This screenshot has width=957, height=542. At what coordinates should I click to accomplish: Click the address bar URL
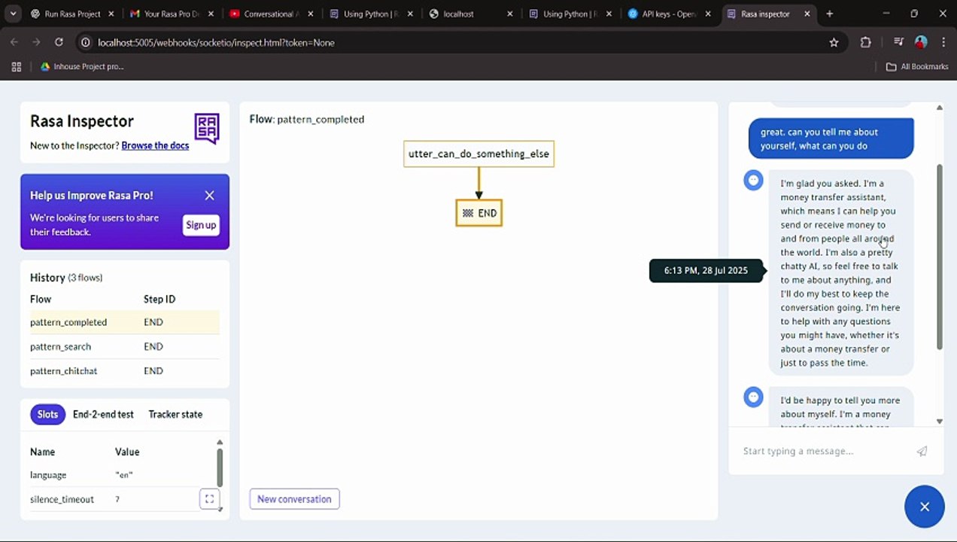[216, 43]
